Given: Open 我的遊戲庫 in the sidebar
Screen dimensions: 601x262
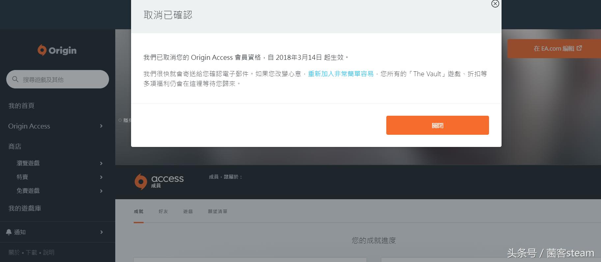Looking at the screenshot, I should [x=25, y=208].
